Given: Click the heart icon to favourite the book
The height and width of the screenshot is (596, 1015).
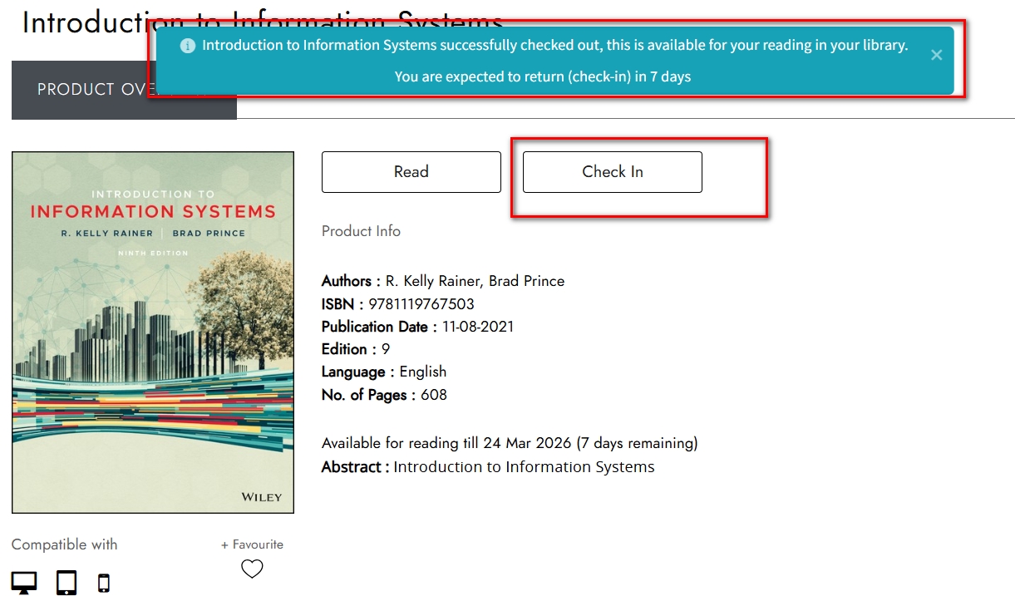Looking at the screenshot, I should click(x=252, y=569).
